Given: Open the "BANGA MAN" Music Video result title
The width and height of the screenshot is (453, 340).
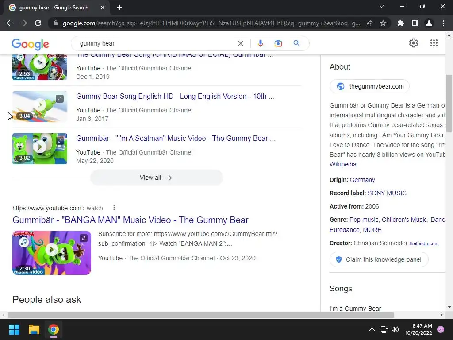Looking at the screenshot, I should point(131,220).
